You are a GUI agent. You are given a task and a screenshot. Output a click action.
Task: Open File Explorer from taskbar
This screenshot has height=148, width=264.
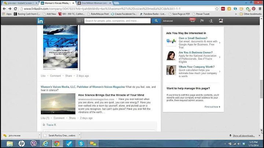point(10,144)
